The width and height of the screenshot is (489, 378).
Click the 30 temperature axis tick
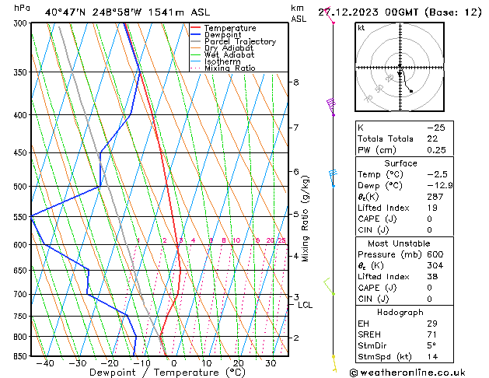click(x=271, y=363)
